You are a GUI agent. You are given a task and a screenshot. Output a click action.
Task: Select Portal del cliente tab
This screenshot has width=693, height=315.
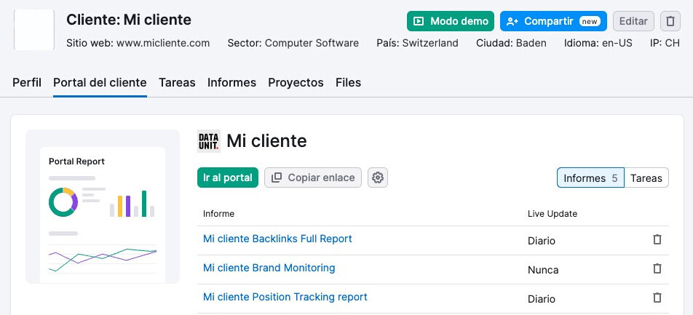pos(100,83)
